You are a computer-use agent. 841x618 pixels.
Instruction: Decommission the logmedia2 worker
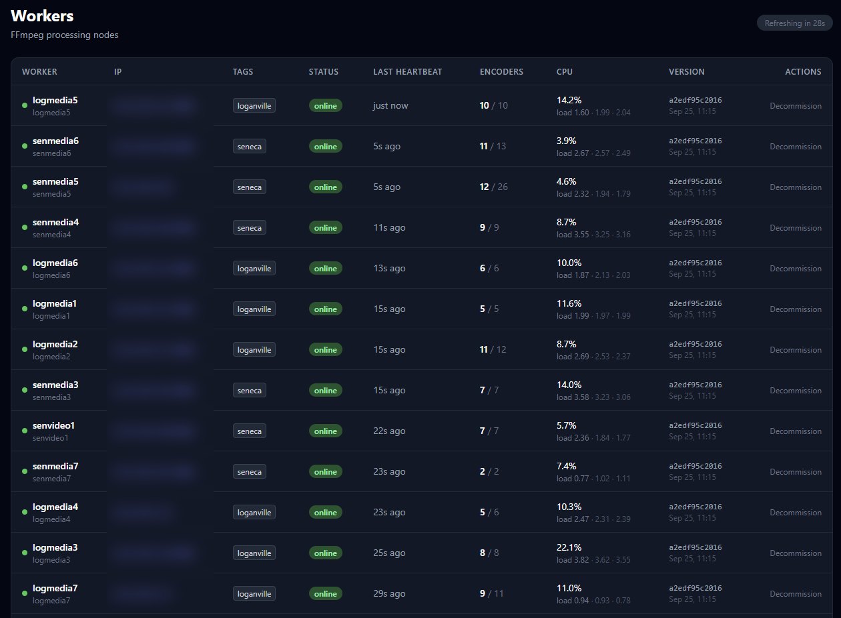pyautogui.click(x=796, y=350)
